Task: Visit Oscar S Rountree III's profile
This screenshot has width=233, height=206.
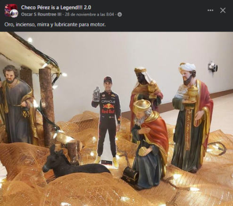Action: pos(41,15)
